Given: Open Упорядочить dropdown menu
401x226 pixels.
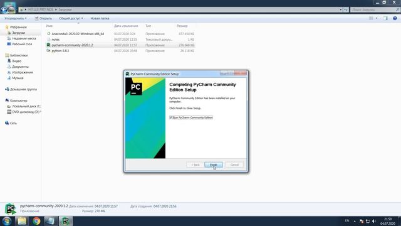Looking at the screenshot, I should point(16,18).
